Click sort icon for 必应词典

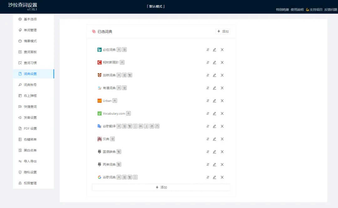pos(207,50)
